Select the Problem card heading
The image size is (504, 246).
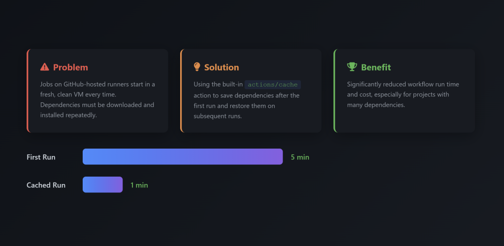point(70,67)
